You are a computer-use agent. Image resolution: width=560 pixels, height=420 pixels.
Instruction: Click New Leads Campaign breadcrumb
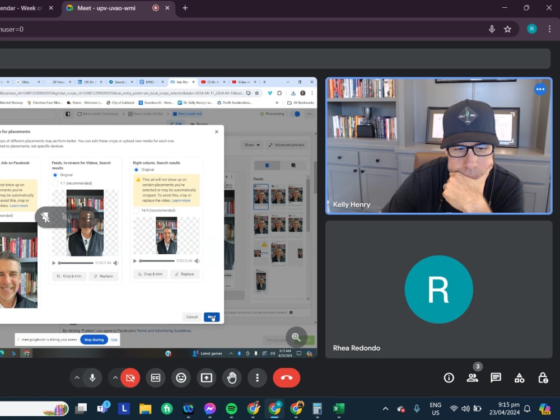(x=98, y=114)
